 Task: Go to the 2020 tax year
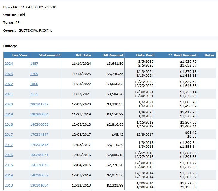(9, 104)
